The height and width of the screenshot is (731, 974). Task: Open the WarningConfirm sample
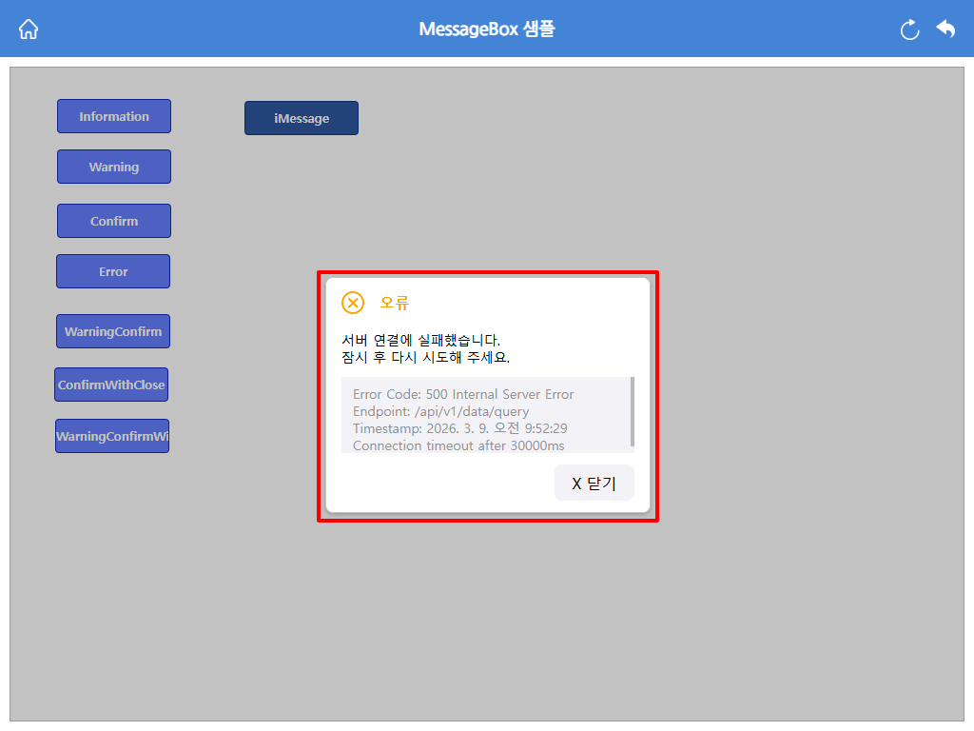coord(113,331)
